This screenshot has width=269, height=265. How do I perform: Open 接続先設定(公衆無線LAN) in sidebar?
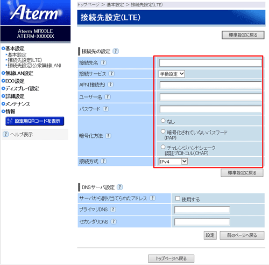tap(34, 65)
